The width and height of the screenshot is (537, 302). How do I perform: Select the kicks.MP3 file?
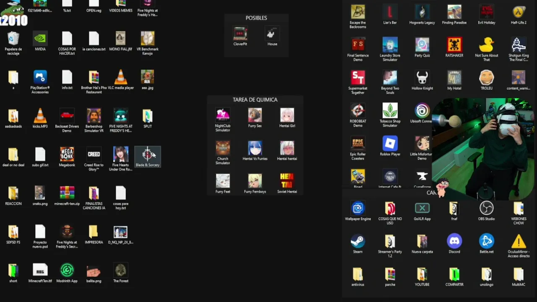point(40,116)
